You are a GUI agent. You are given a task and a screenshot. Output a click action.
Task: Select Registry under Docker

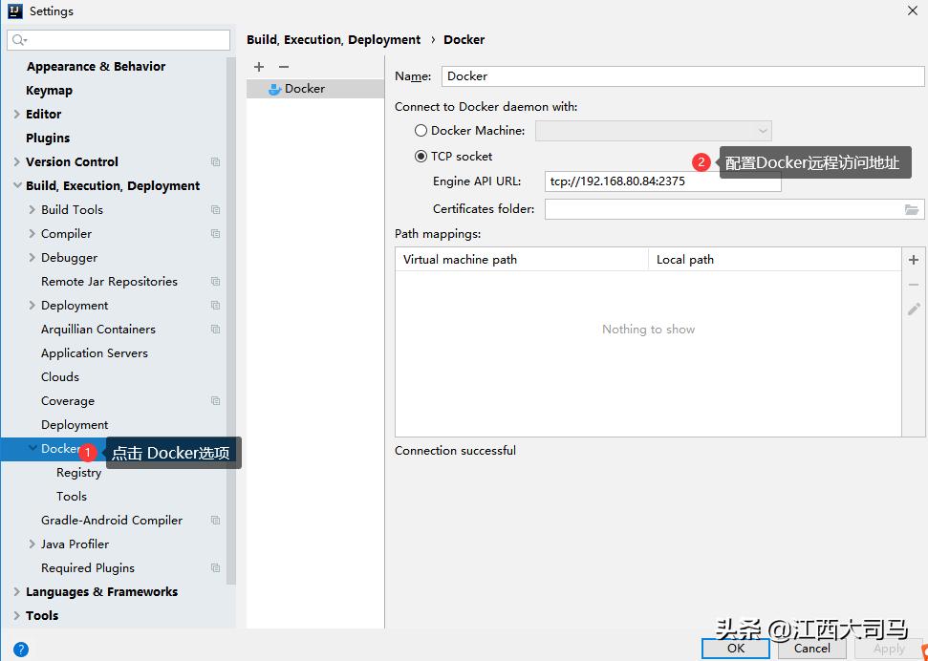pyautogui.click(x=78, y=472)
